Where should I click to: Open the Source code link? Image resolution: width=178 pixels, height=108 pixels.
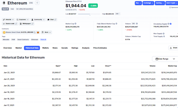point(10,24)
